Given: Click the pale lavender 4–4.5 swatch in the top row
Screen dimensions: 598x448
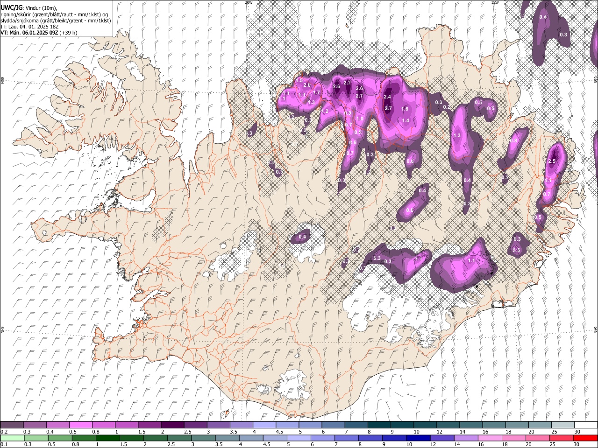Looking at the screenshot, I should [x=264, y=425].
